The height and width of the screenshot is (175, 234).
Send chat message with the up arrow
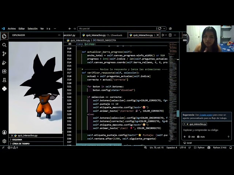click(x=229, y=137)
